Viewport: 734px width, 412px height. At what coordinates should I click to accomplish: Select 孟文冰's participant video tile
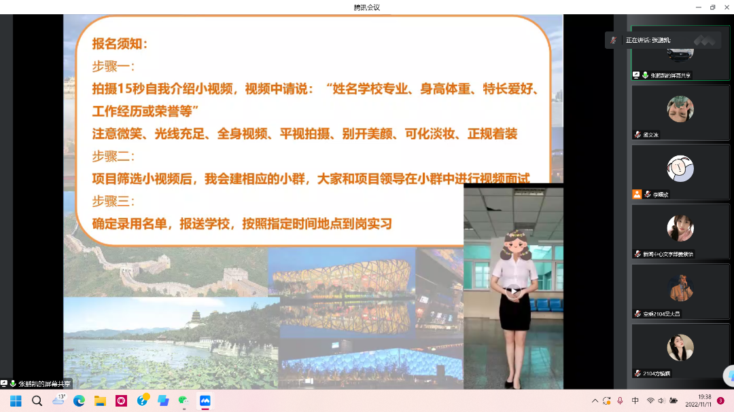[680, 111]
